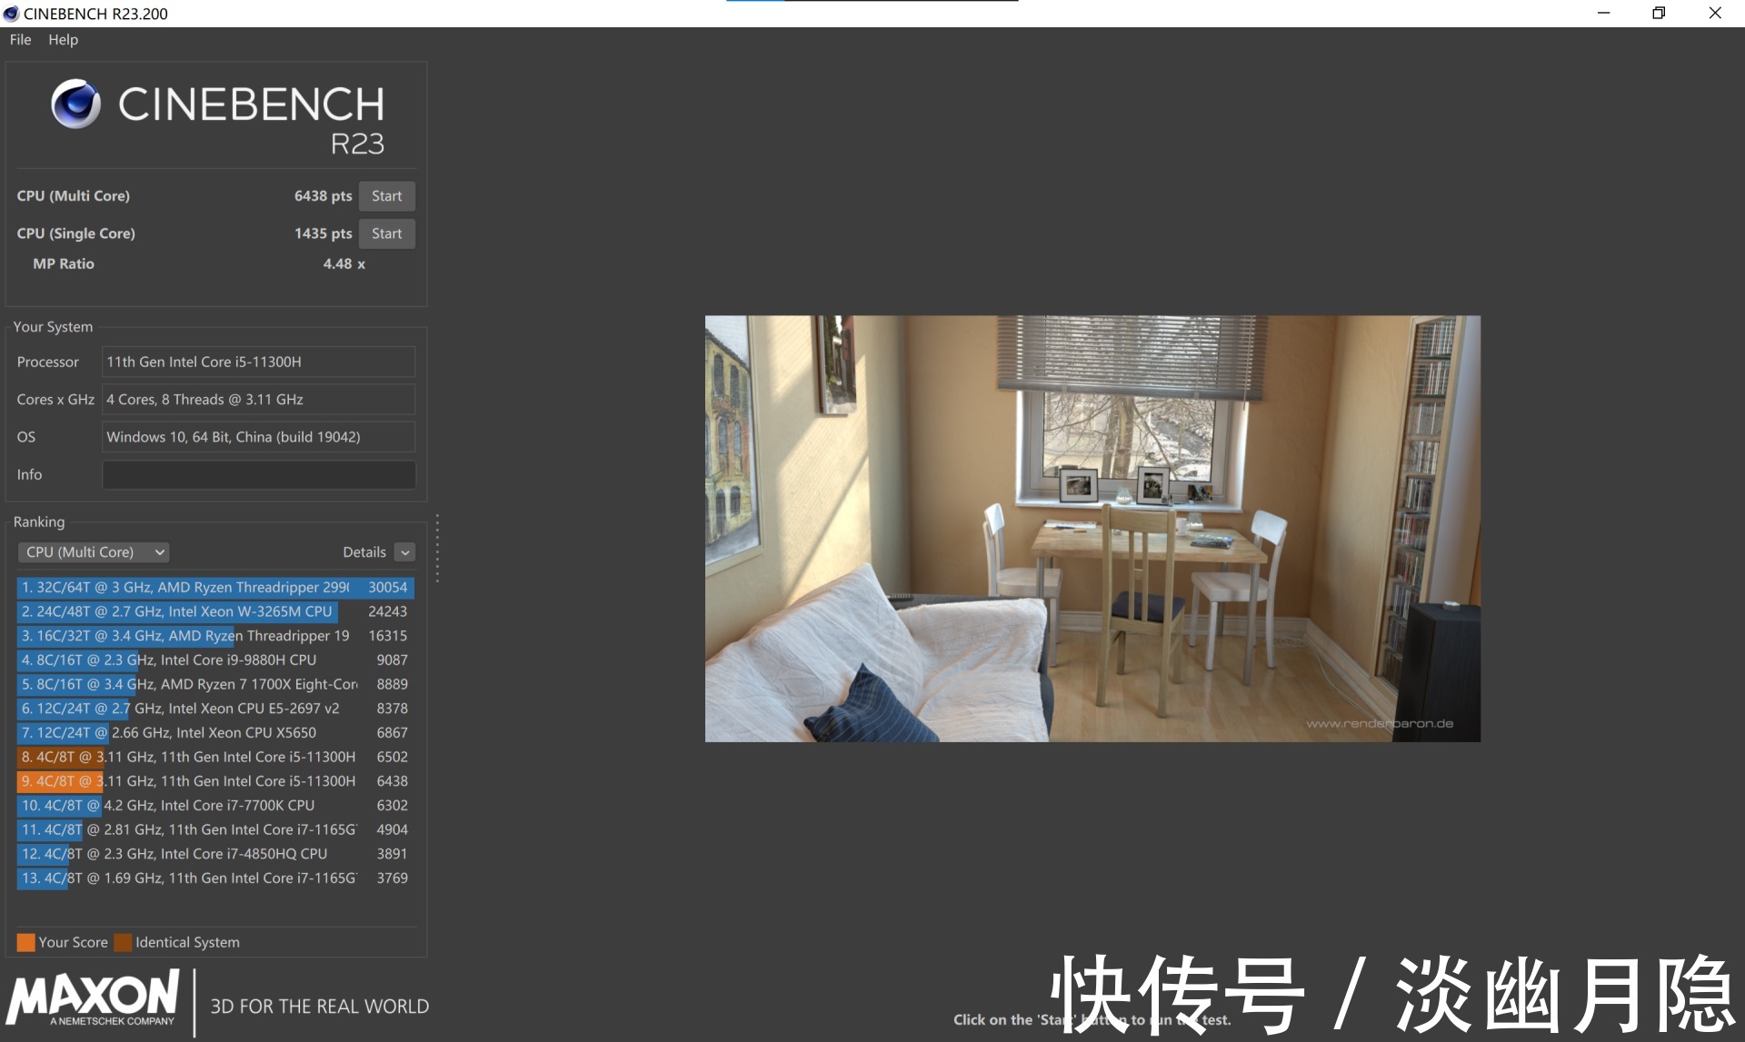Viewport: 1745px width, 1042px height.
Task: Select ranking row 8 i5-11300H score 6502
Action: coord(215,757)
